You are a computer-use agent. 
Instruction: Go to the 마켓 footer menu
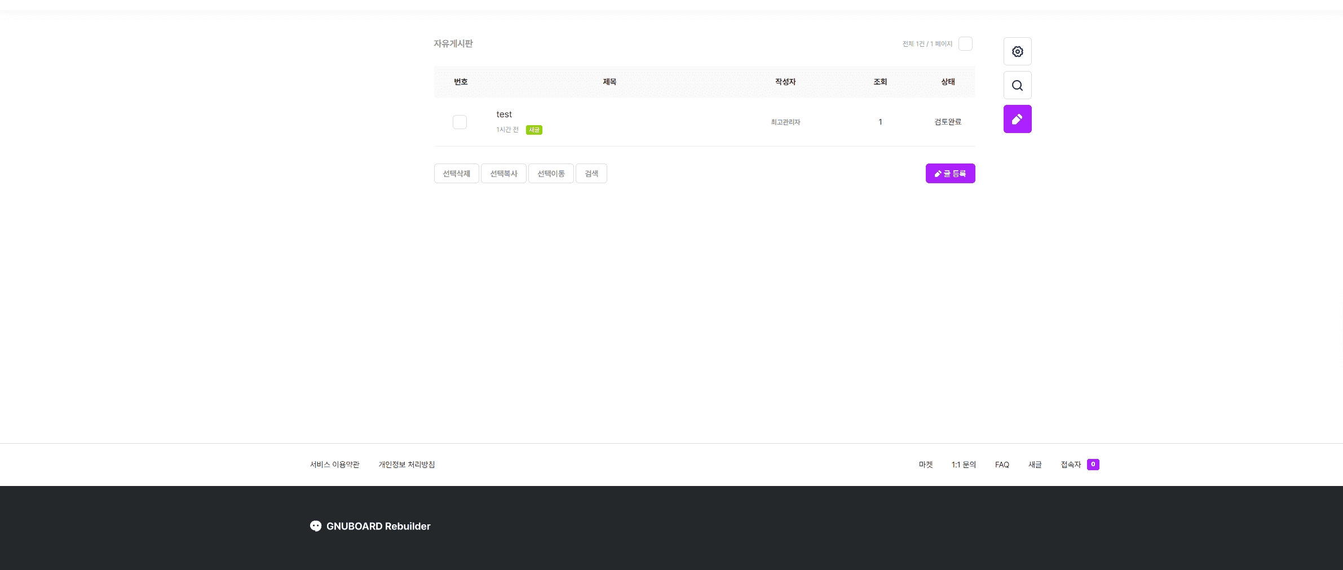pos(926,465)
